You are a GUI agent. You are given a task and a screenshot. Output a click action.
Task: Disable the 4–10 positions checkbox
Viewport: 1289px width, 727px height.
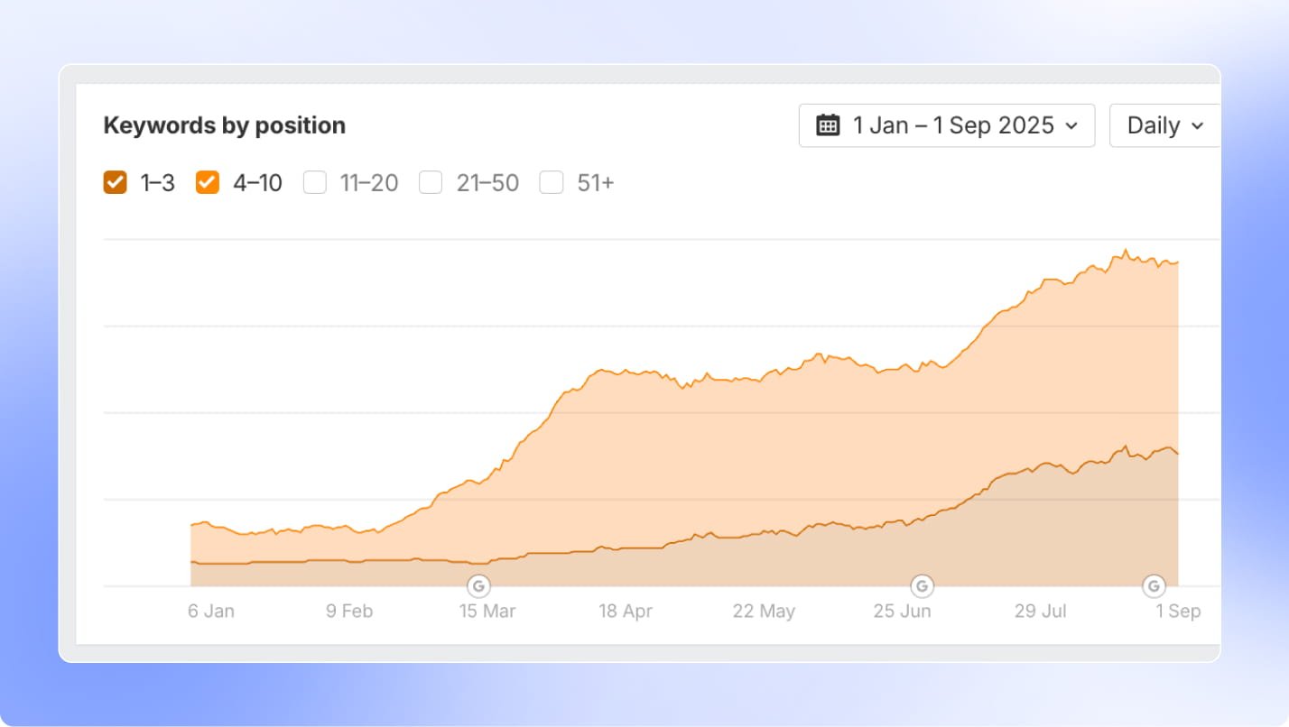click(208, 183)
